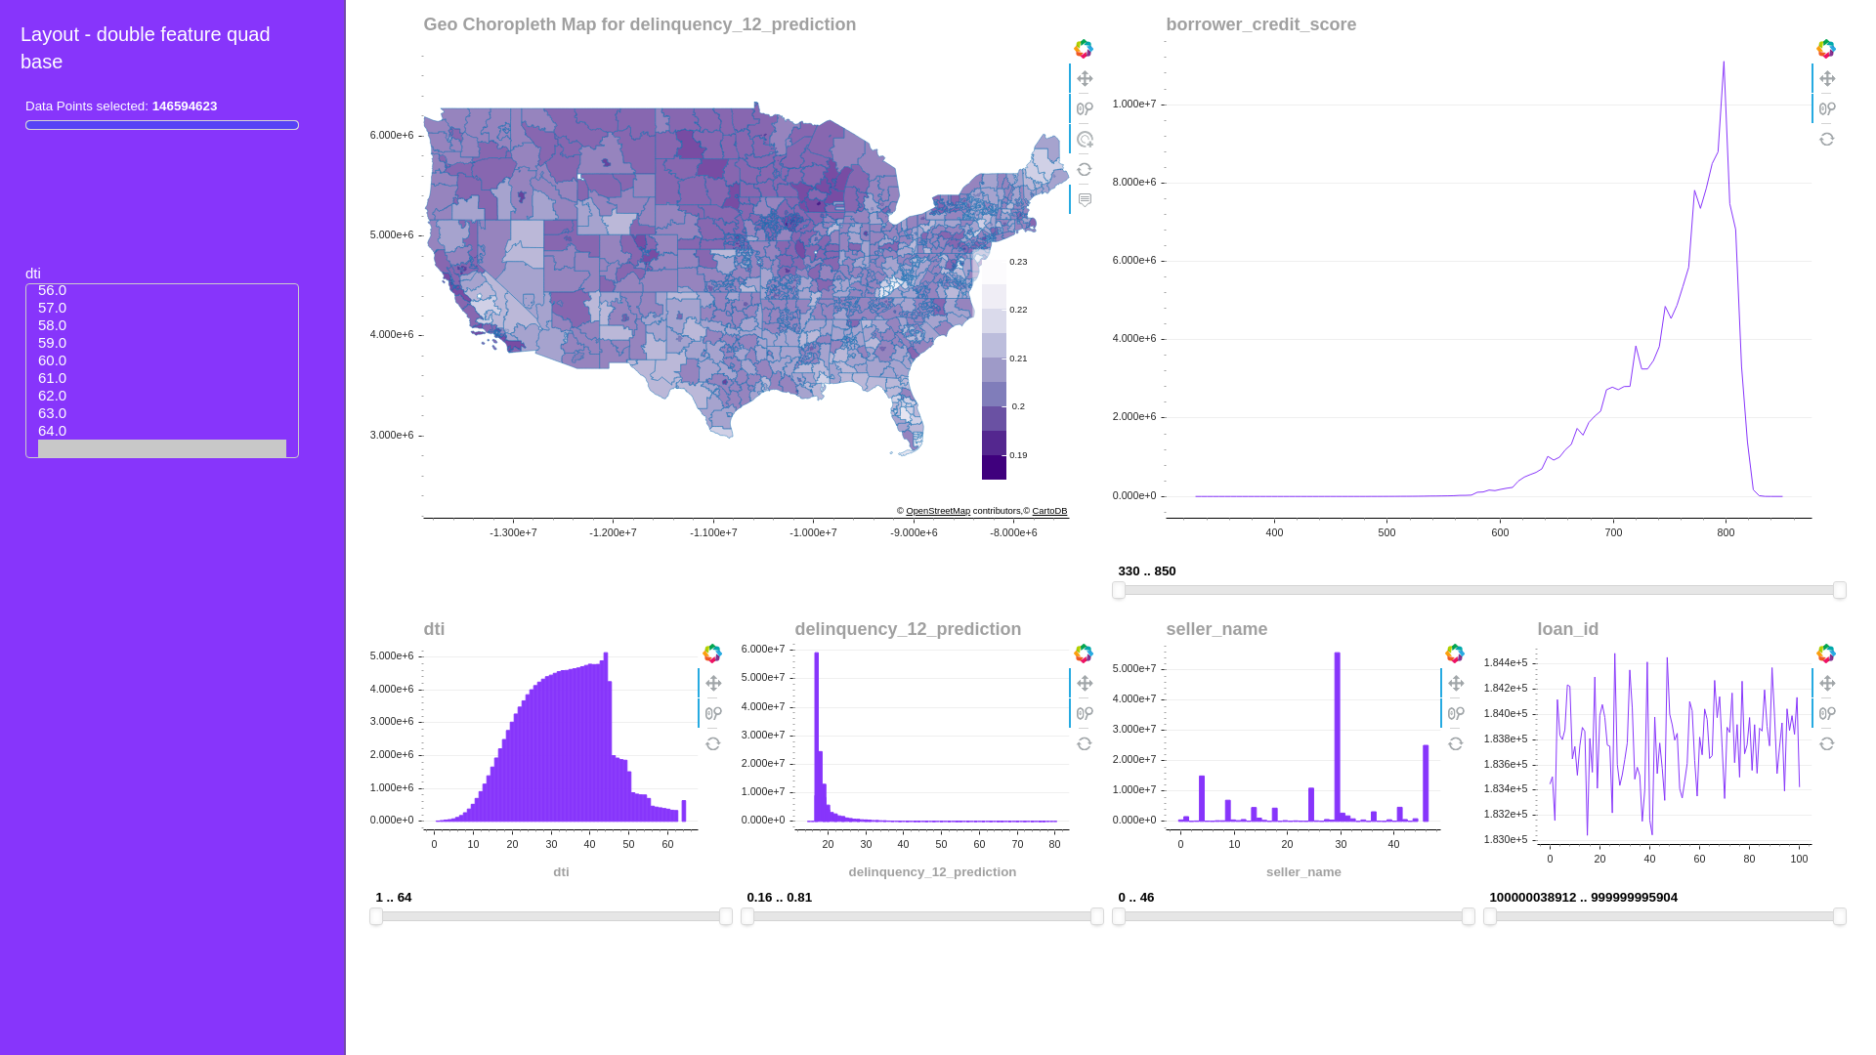Screen dimensions: 1876x1055
Task: Click left handle of dti range slider
Action: (376, 916)
